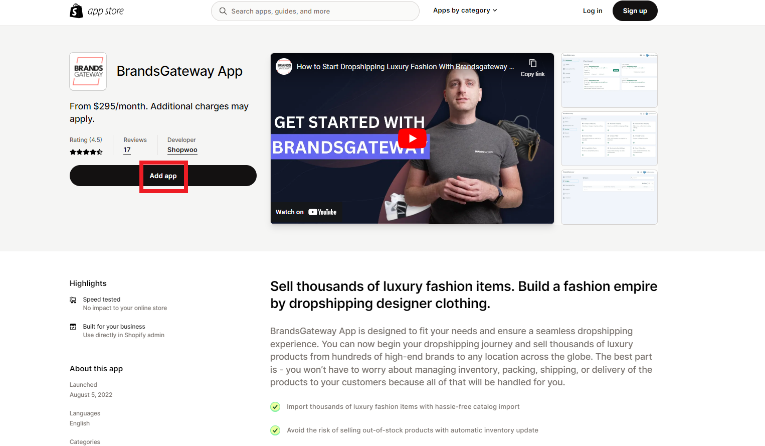This screenshot has width=765, height=446.
Task: Play the YouTube video
Action: coord(412,138)
